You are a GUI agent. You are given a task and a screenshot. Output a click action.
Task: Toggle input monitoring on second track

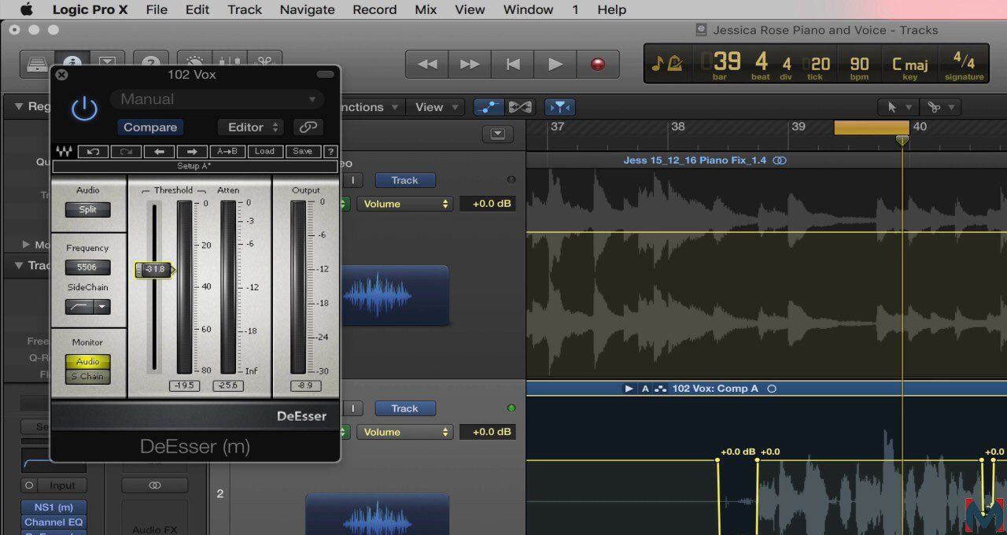(352, 408)
